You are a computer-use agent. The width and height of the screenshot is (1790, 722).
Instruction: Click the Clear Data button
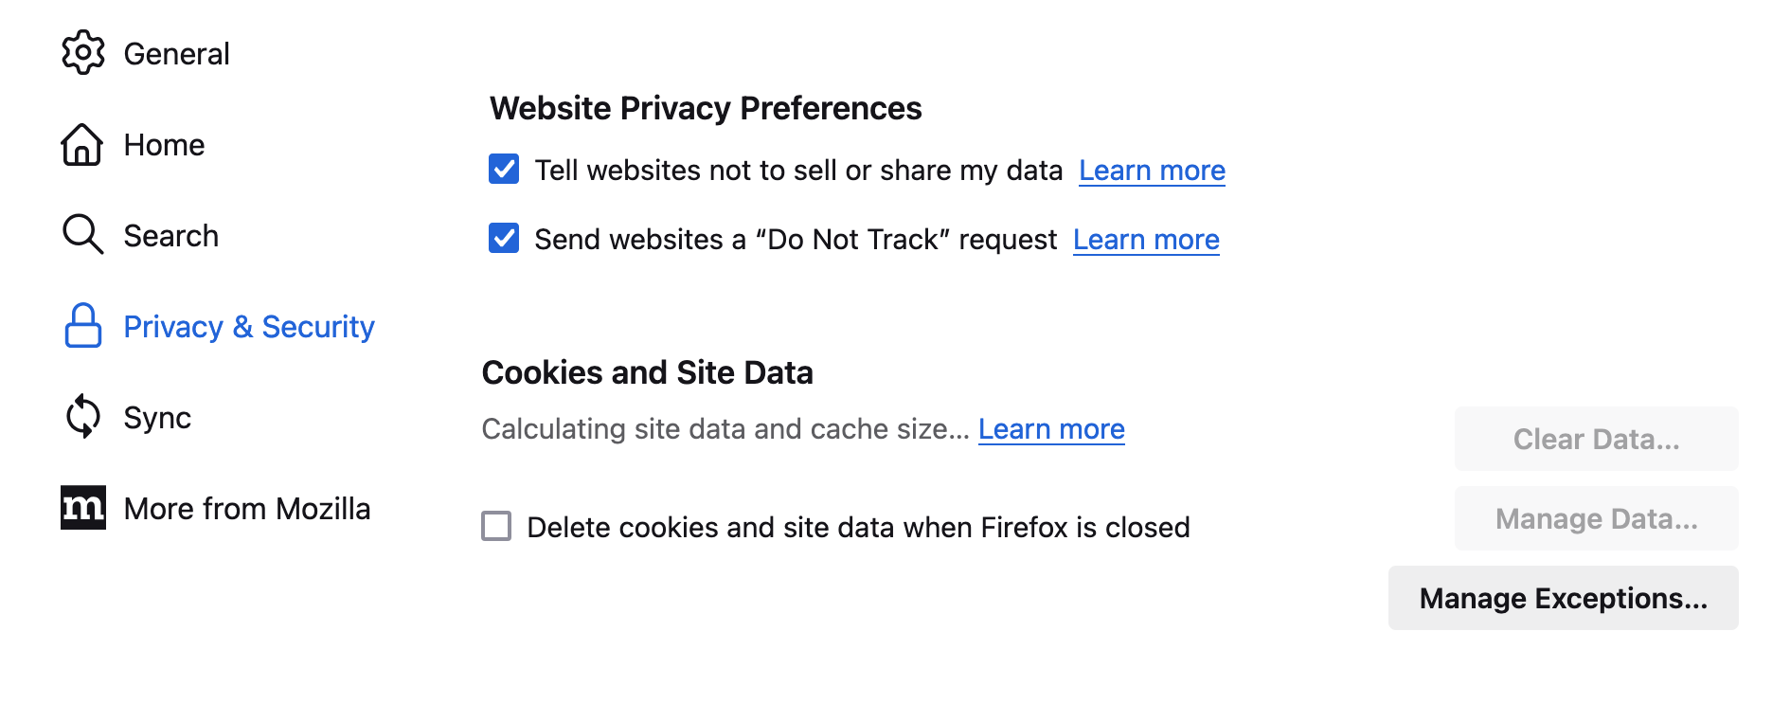click(x=1596, y=439)
